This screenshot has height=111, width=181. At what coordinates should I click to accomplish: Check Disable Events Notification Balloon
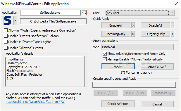pos(6,36)
